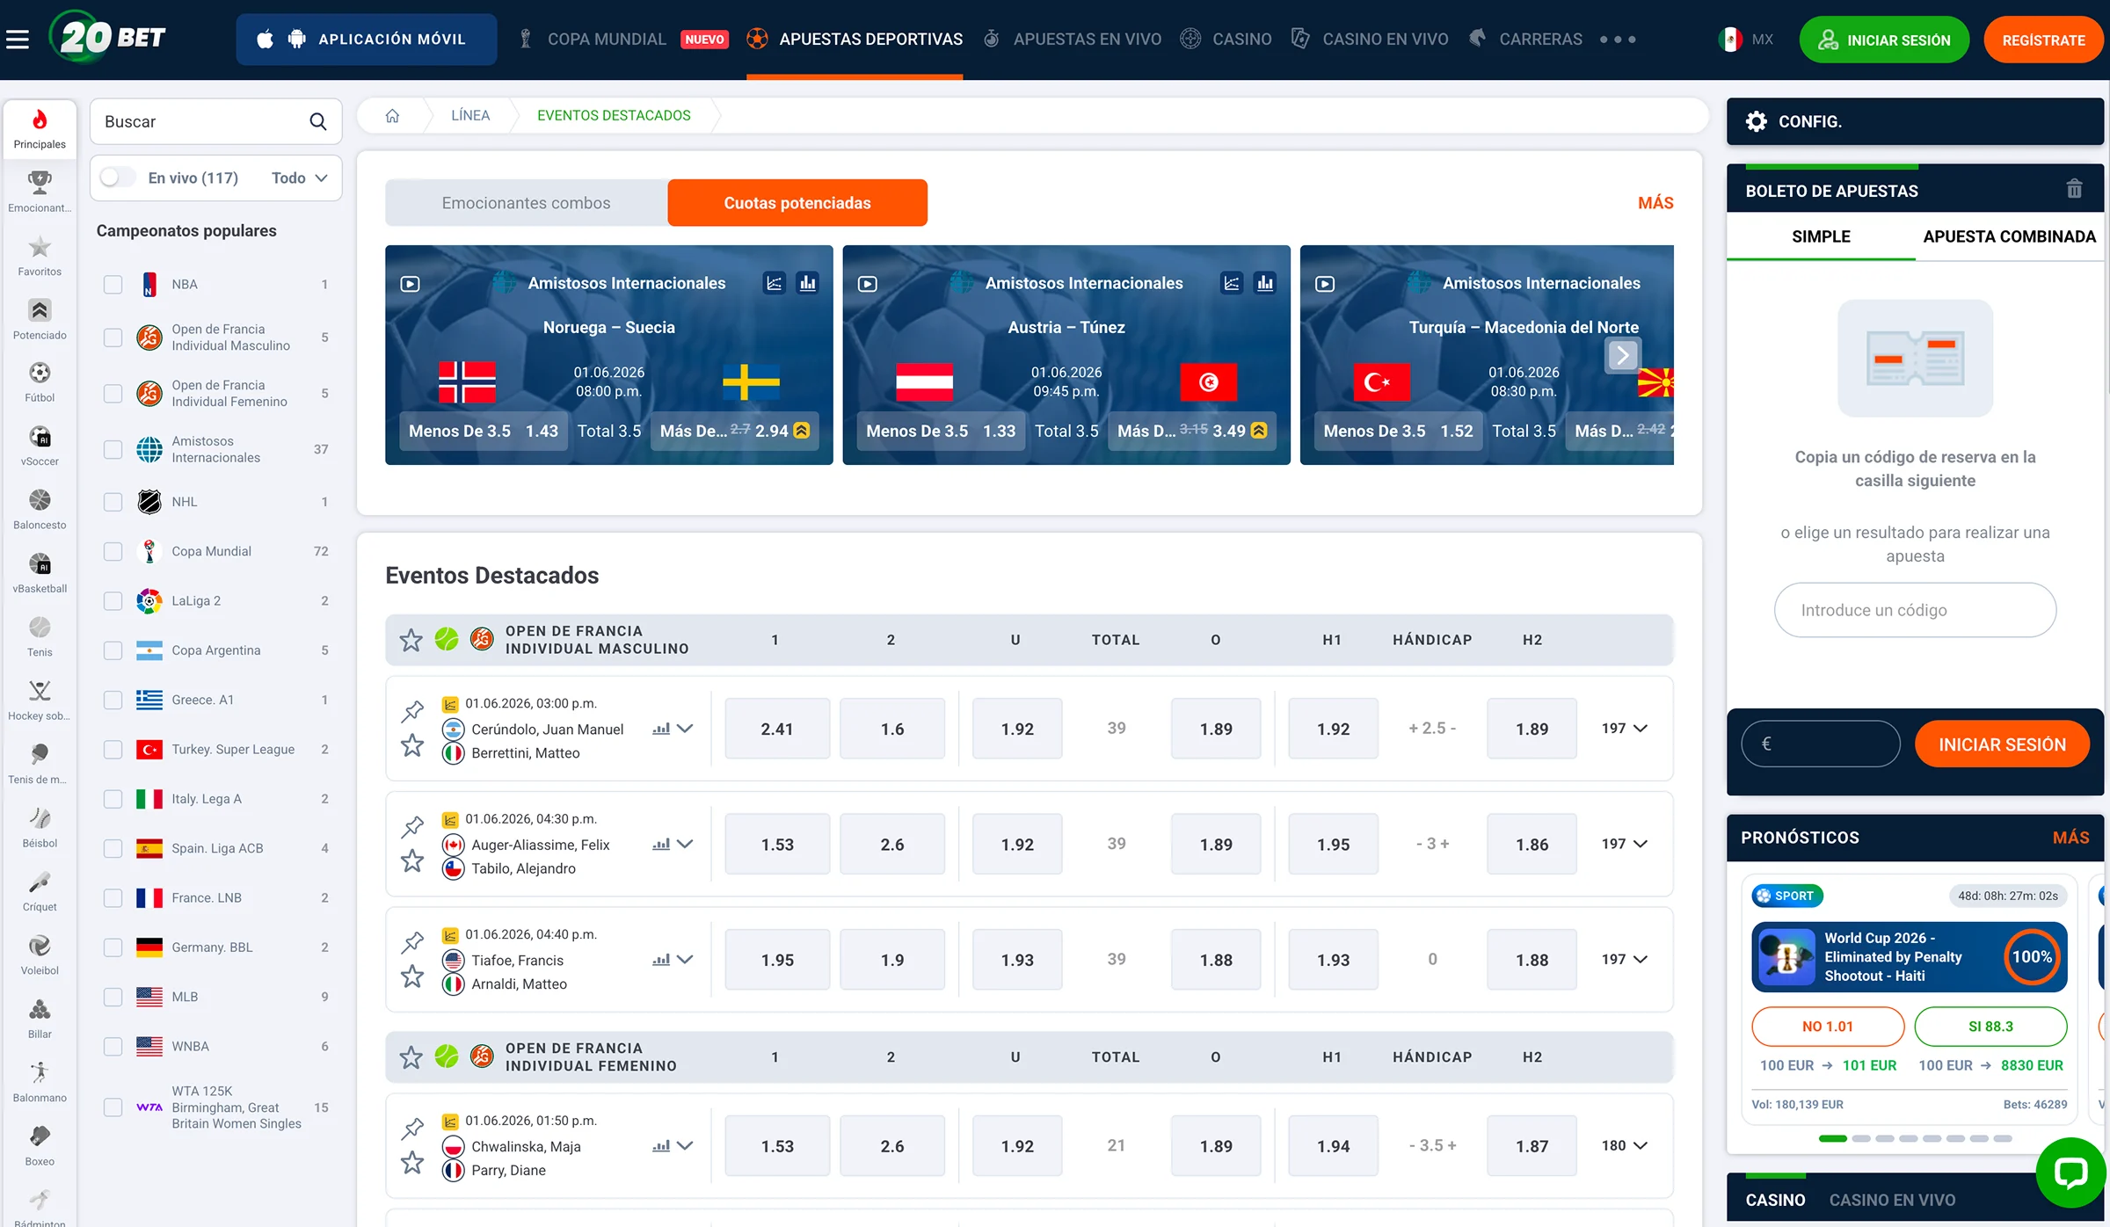Open Casino en vivo menu item
This screenshot has height=1227, width=2110.
(1370, 39)
